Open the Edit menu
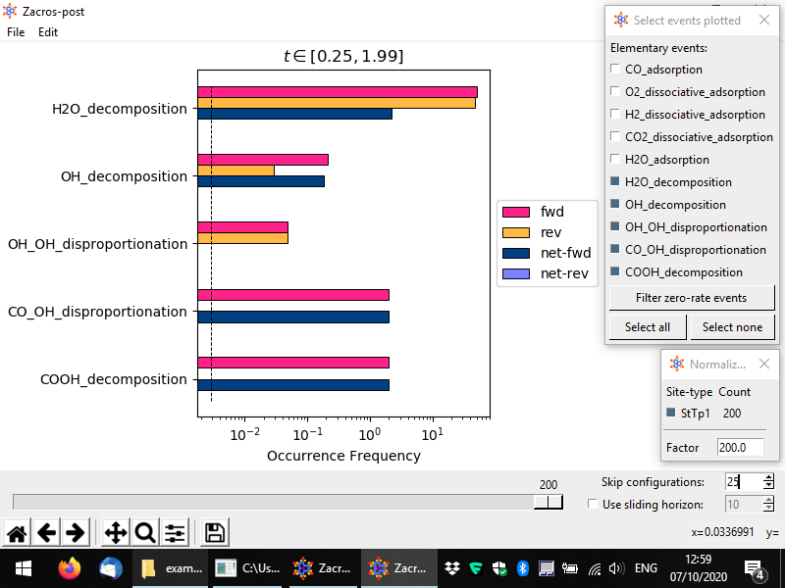Screen dimensions: 785x588 click(48, 32)
